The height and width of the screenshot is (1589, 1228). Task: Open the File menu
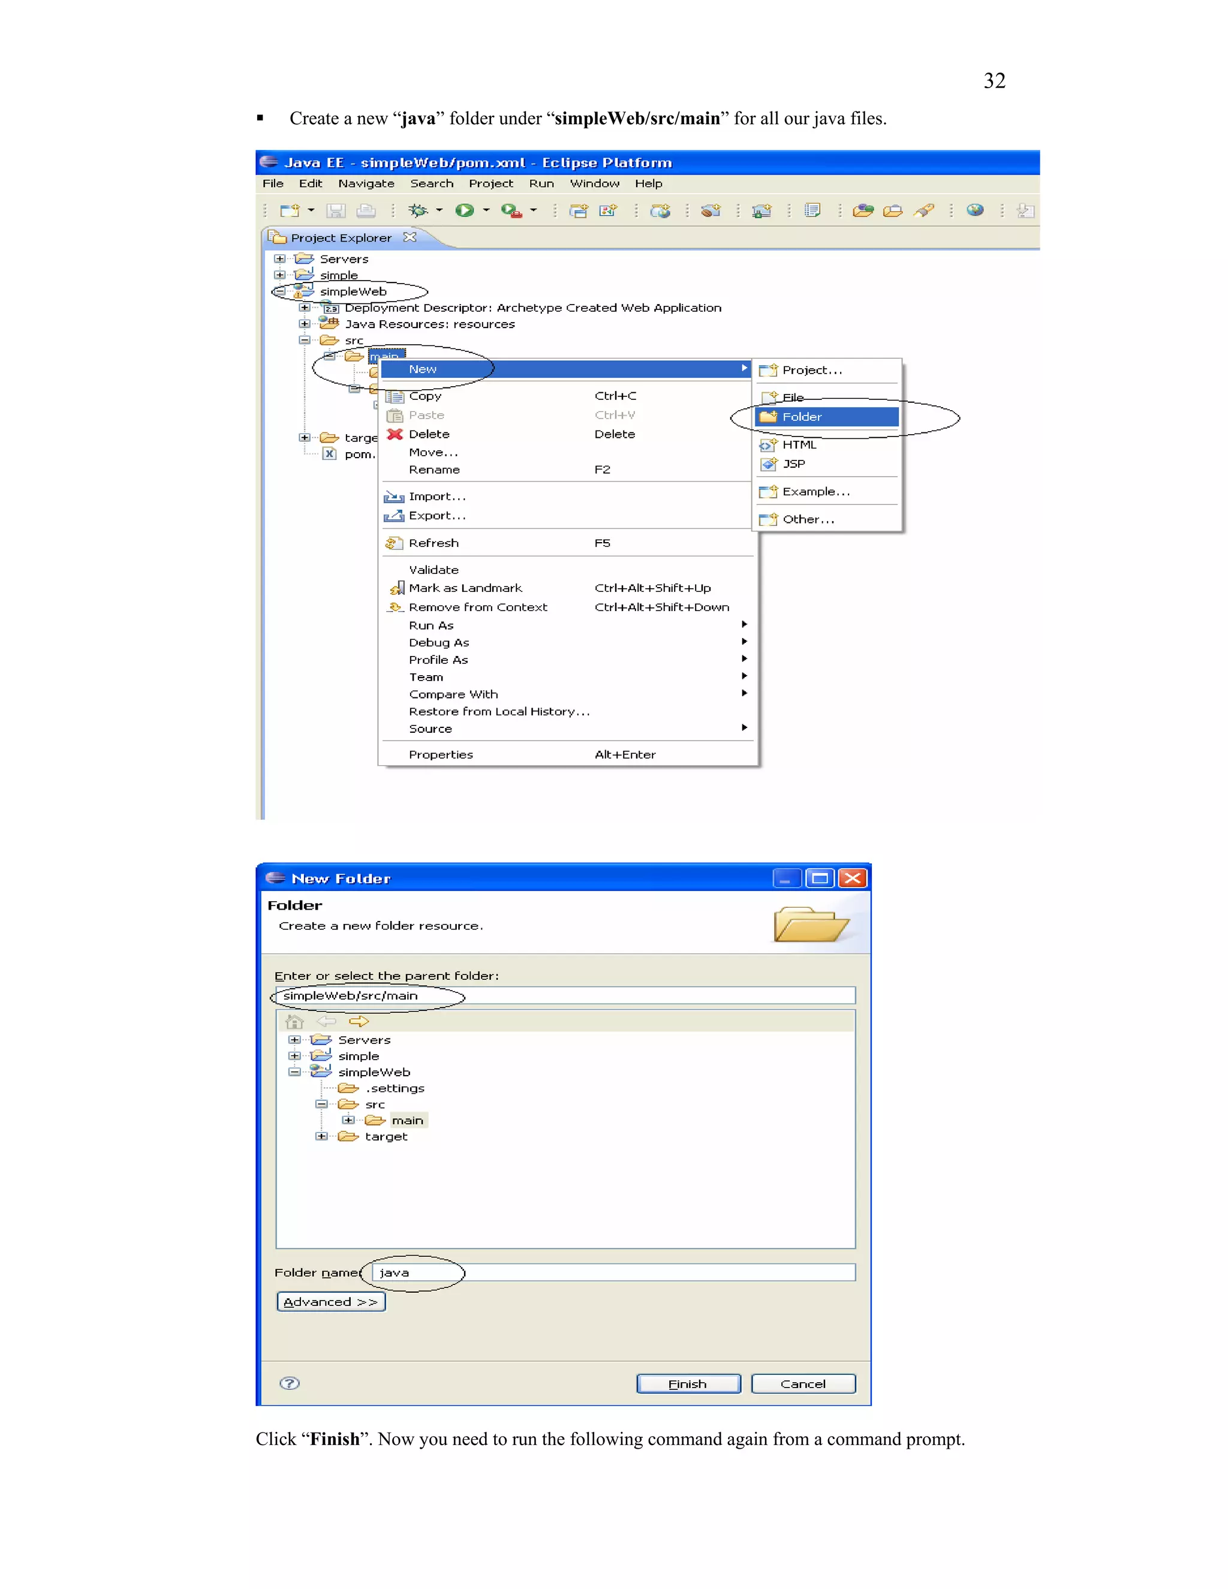273,183
